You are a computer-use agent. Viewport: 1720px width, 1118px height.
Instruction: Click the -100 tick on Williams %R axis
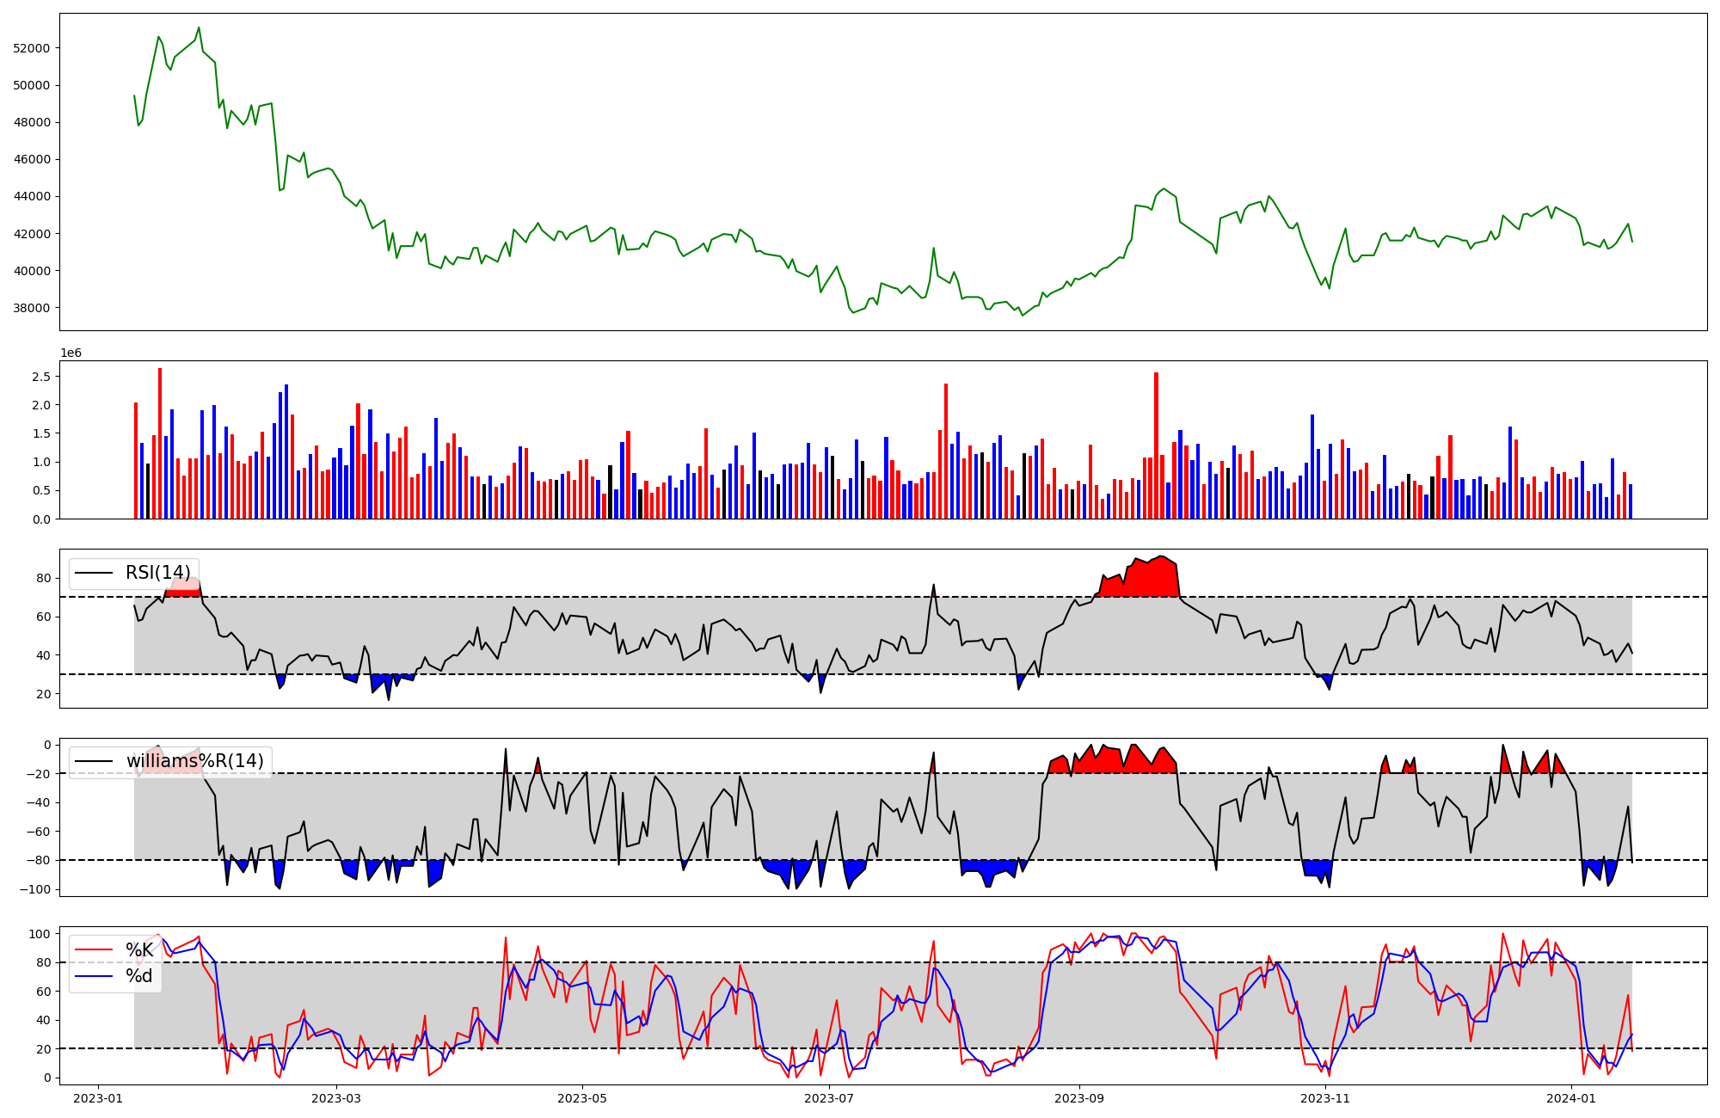click(x=35, y=889)
